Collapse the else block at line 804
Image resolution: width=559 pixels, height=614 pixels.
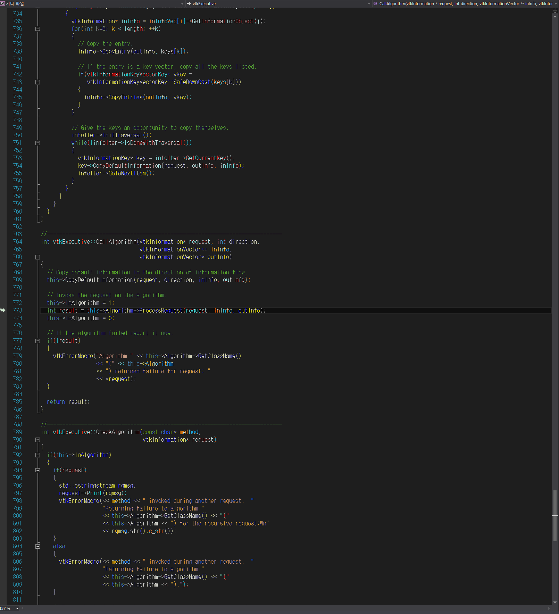(37, 546)
